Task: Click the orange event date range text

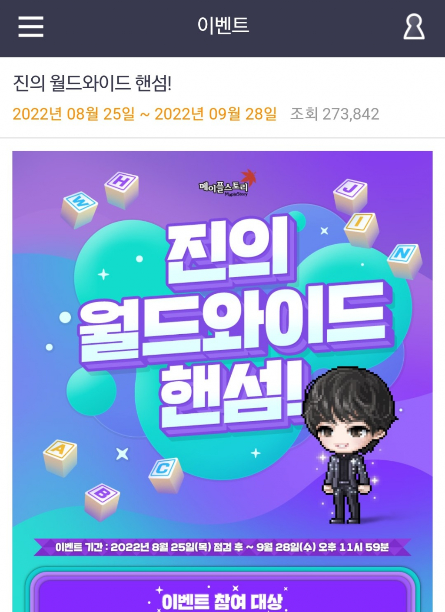Action: pos(145,114)
